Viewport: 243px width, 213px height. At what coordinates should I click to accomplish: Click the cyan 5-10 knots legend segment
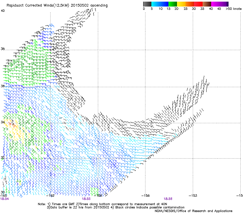point(156,4)
